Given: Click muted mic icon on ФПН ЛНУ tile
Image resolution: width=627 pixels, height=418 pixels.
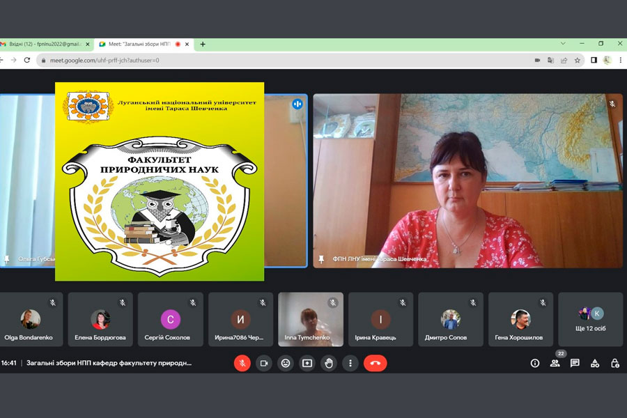Looking at the screenshot, I should (612, 104).
